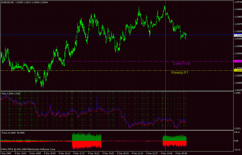Click the "8 Dec 13:01" time axis label
Screen dimensions: 242x155
pos(21,153)
